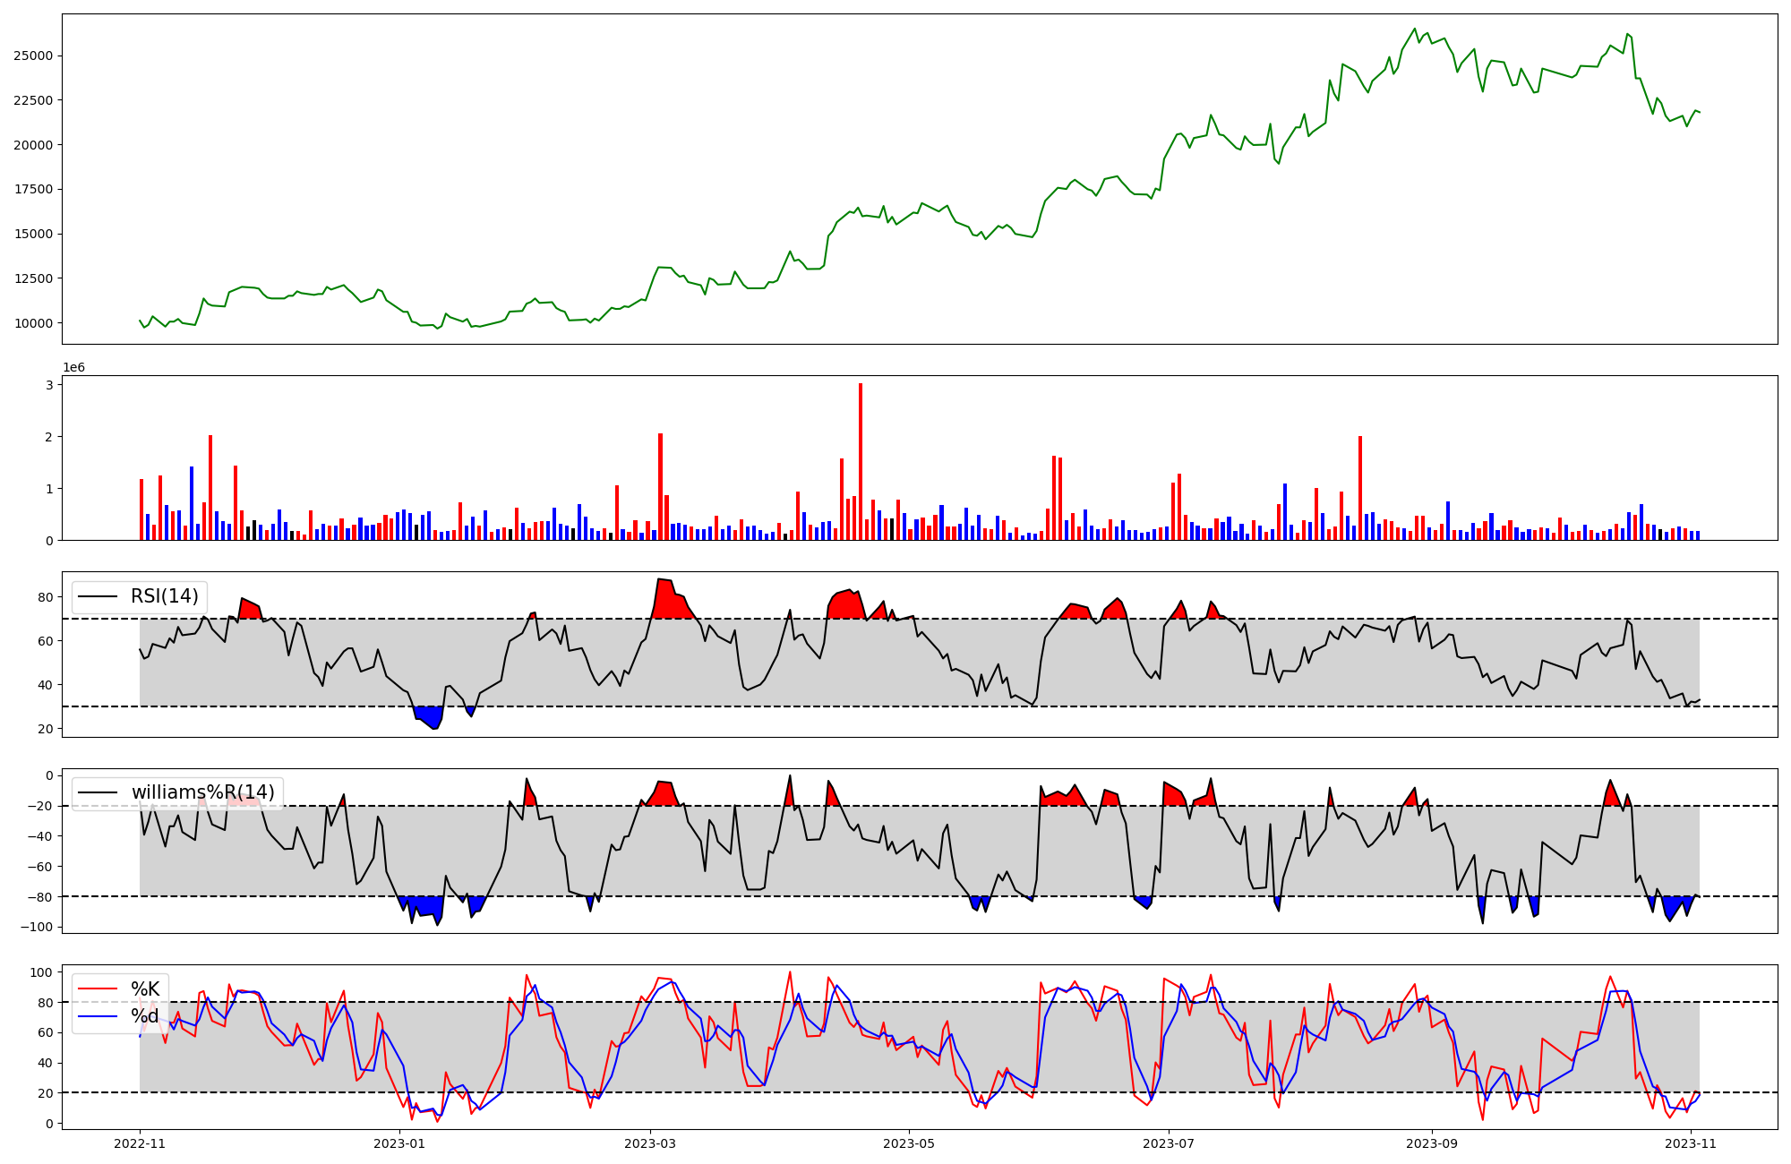Click the RSI(14) legend label
Screen dimensions: 1791x1164
165,596
